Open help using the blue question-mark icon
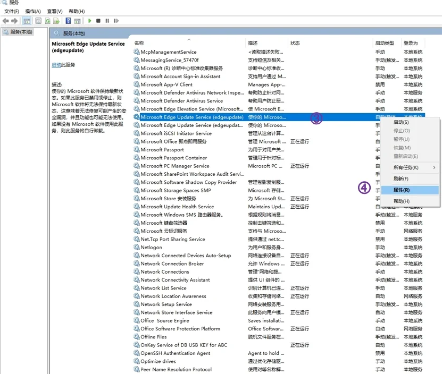 pyautogui.click(x=68, y=21)
